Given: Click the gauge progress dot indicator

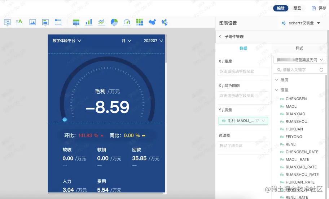Looking at the screenshot, I should [65, 119].
